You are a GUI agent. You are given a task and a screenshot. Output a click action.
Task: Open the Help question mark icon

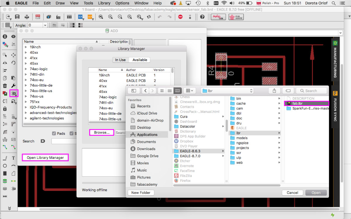coord(202,17)
